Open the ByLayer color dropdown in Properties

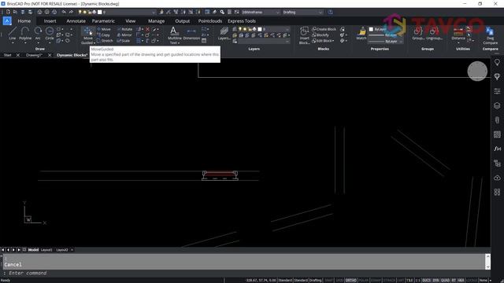point(386,29)
